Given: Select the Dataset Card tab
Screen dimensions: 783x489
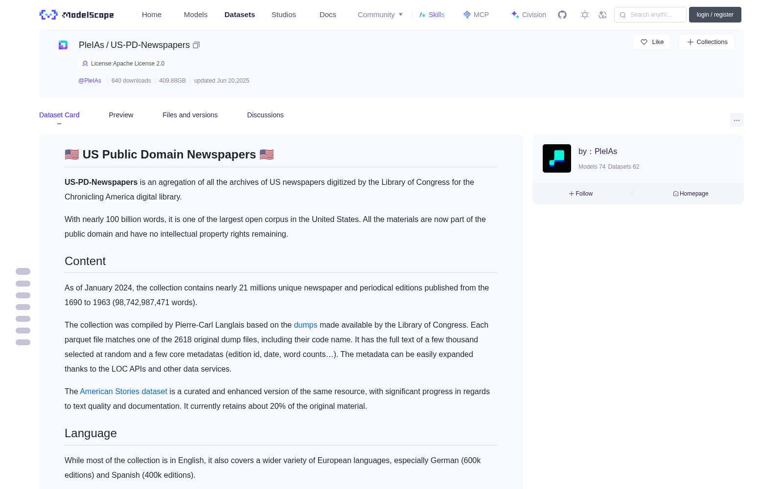Looking at the screenshot, I should click(x=59, y=115).
